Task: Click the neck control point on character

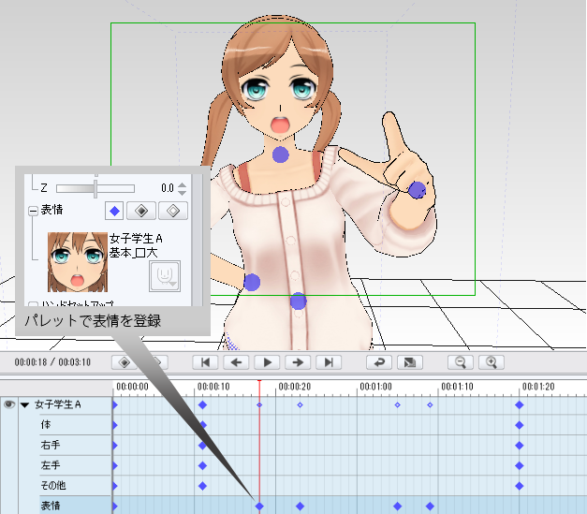Action: pyautogui.click(x=281, y=154)
